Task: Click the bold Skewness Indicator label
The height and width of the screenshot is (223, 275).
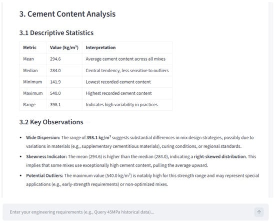Action: (x=46, y=156)
